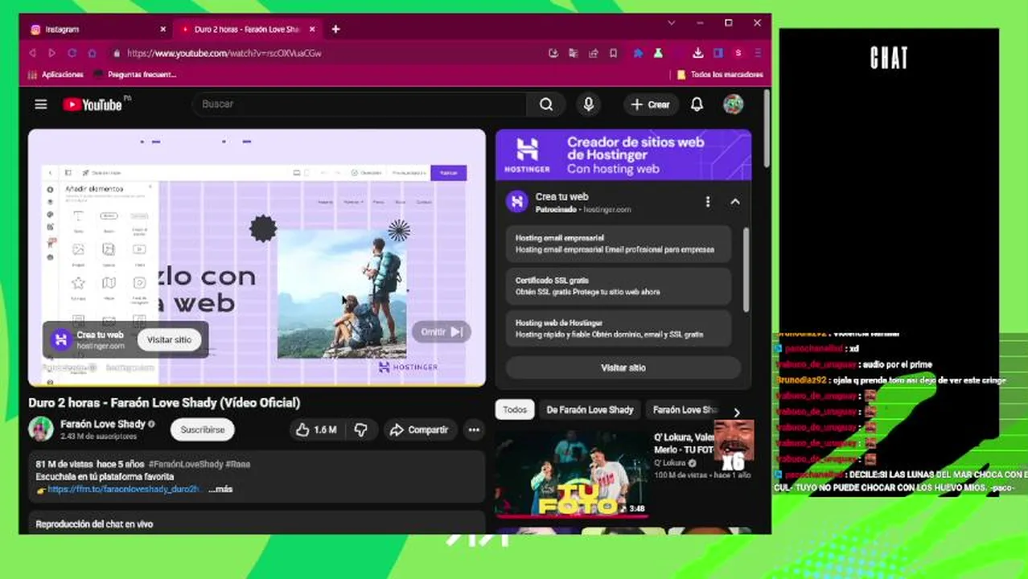1028x579 pixels.
Task: Reload the page
Action: coord(72,53)
